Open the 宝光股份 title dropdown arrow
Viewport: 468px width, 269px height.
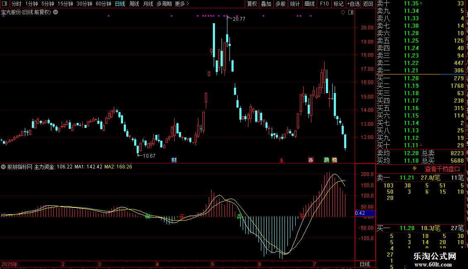pyautogui.click(x=55, y=12)
